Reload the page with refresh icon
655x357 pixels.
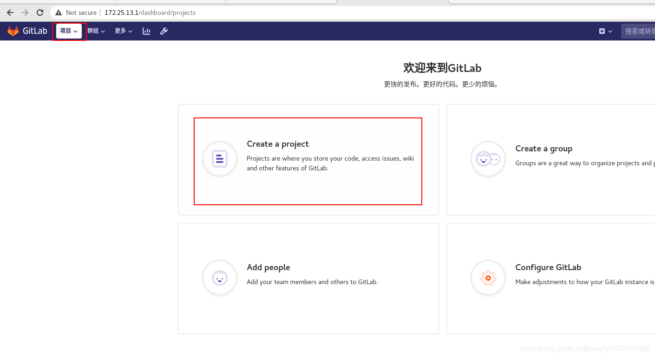point(40,13)
